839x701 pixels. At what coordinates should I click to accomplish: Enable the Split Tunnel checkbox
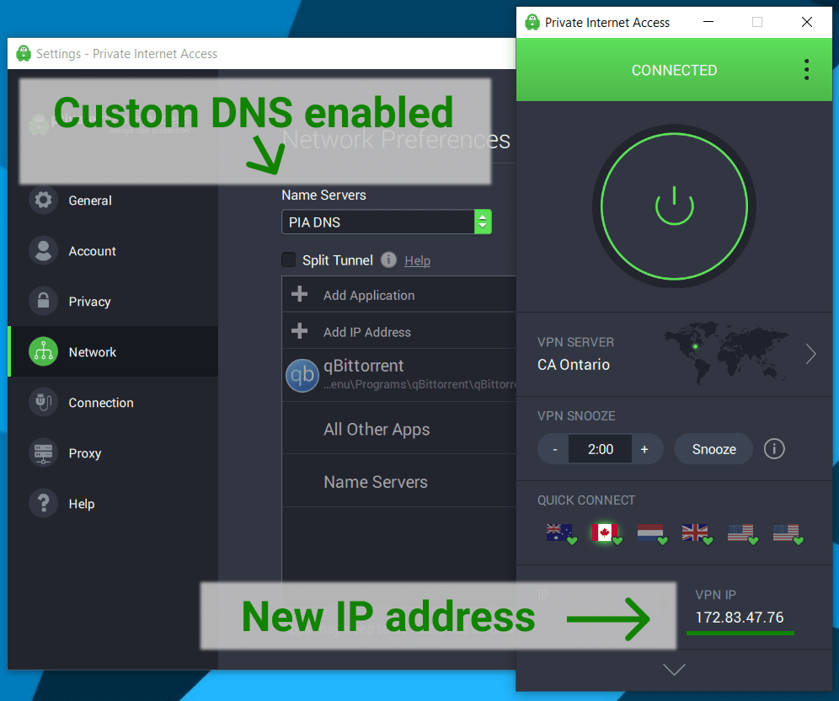(x=288, y=260)
